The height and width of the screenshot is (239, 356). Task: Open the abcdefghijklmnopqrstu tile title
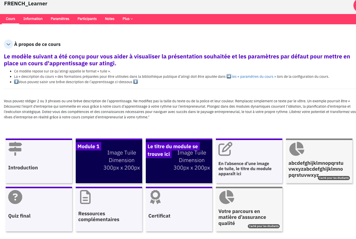(316, 169)
